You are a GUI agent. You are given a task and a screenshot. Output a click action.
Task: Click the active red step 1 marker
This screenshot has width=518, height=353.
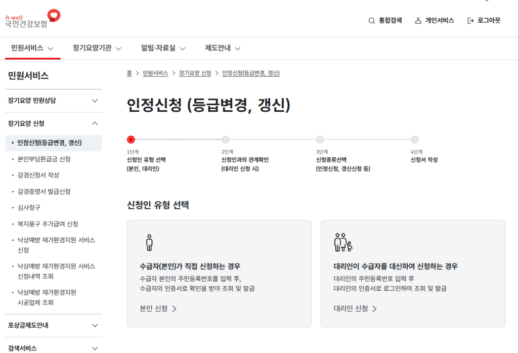pyautogui.click(x=131, y=140)
